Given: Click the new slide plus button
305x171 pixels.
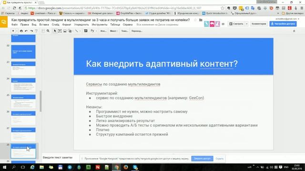Looking at the screenshot, I should click(x=13, y=31).
